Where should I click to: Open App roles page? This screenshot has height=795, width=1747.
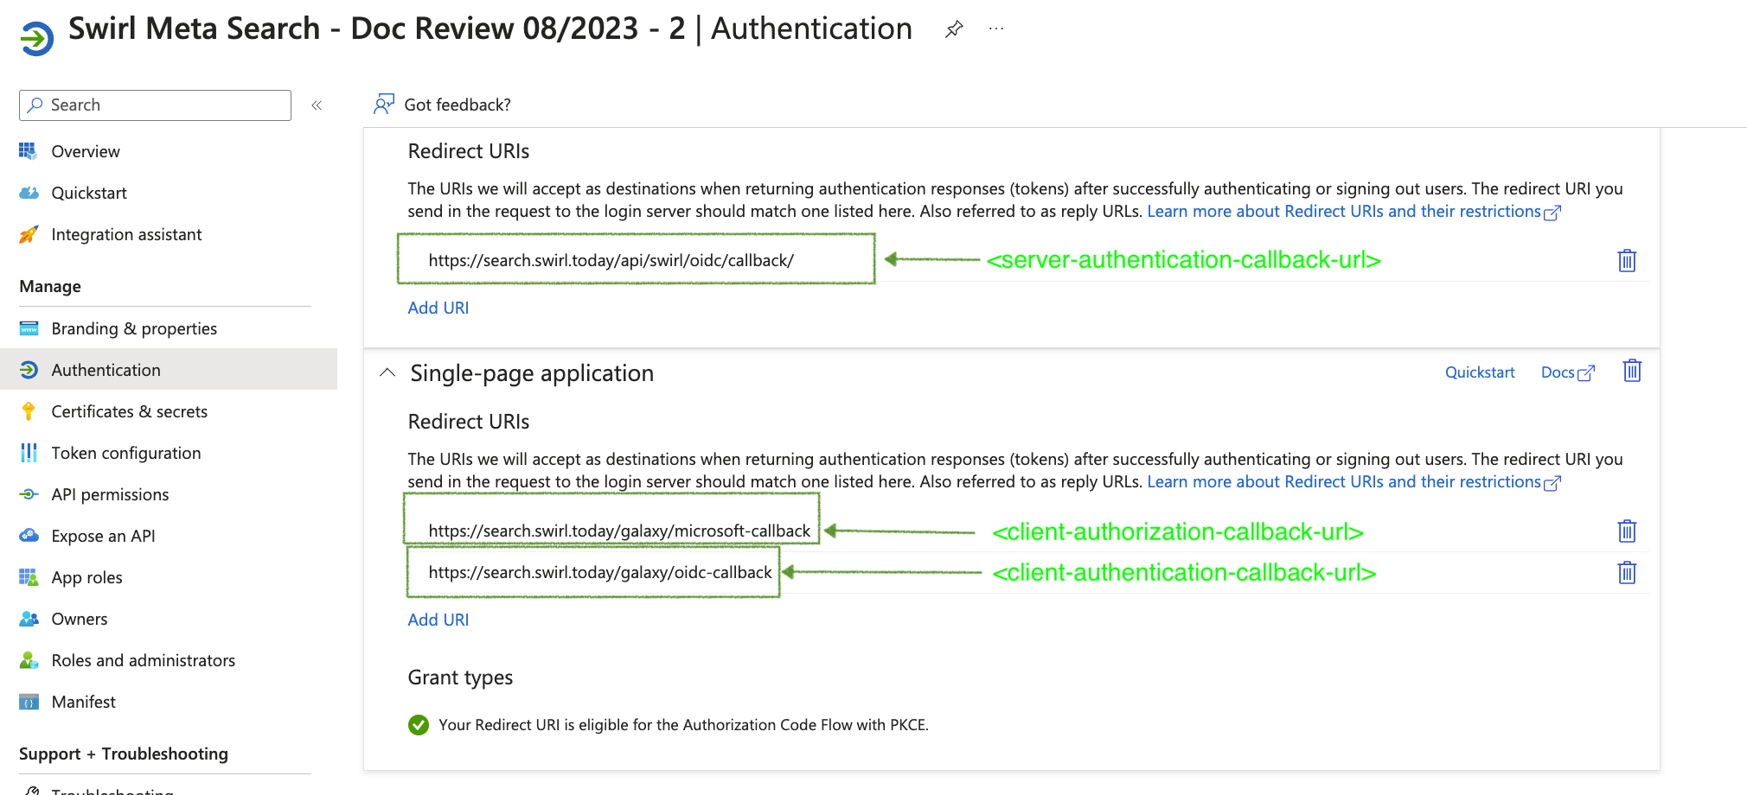coord(86,577)
